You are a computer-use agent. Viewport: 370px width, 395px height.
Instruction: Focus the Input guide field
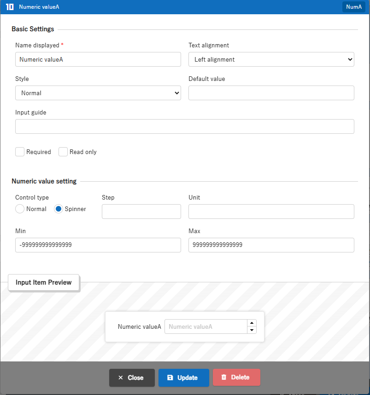coord(184,126)
